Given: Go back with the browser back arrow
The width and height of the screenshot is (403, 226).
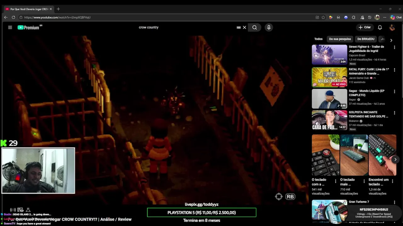Looking at the screenshot, I should [x=6, y=17].
